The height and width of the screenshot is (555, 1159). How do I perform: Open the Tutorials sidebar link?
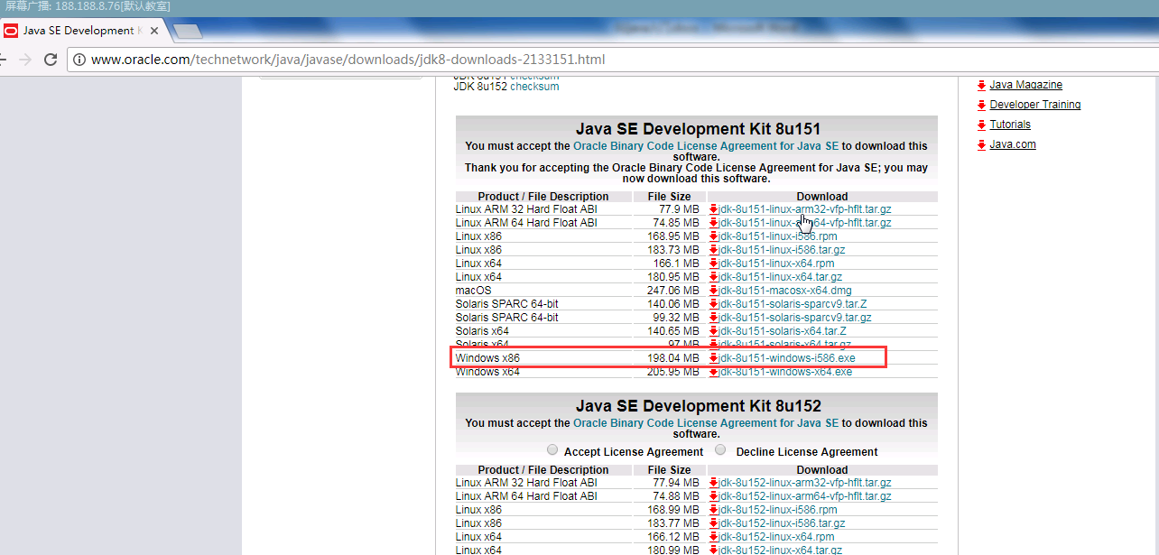pyautogui.click(x=1009, y=125)
